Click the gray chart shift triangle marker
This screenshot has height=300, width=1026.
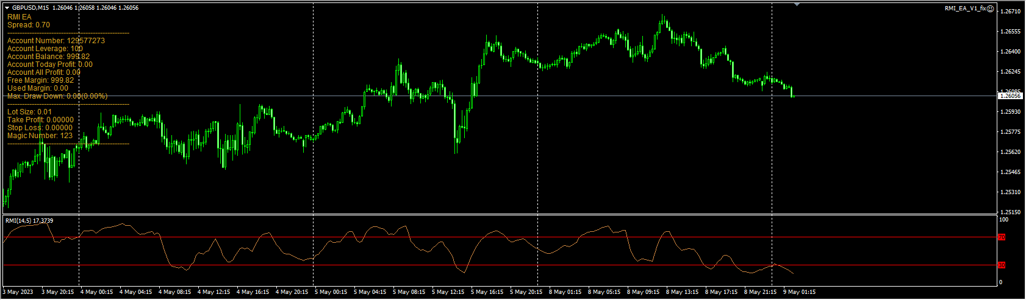pyautogui.click(x=797, y=4)
